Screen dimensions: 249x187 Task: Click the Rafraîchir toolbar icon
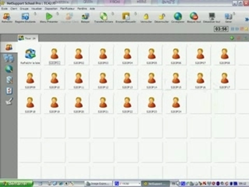pos(7,18)
